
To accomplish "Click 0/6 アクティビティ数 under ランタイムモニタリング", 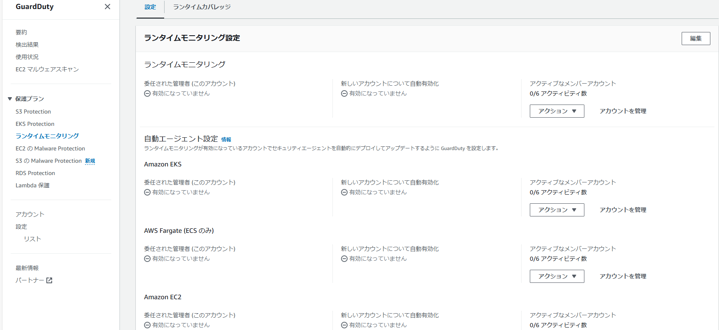I will [x=558, y=93].
